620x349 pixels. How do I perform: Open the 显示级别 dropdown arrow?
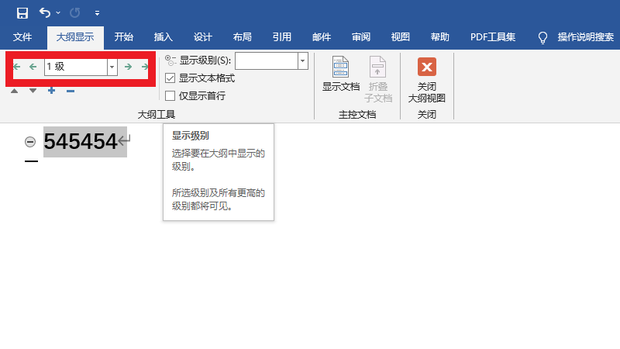tap(303, 61)
